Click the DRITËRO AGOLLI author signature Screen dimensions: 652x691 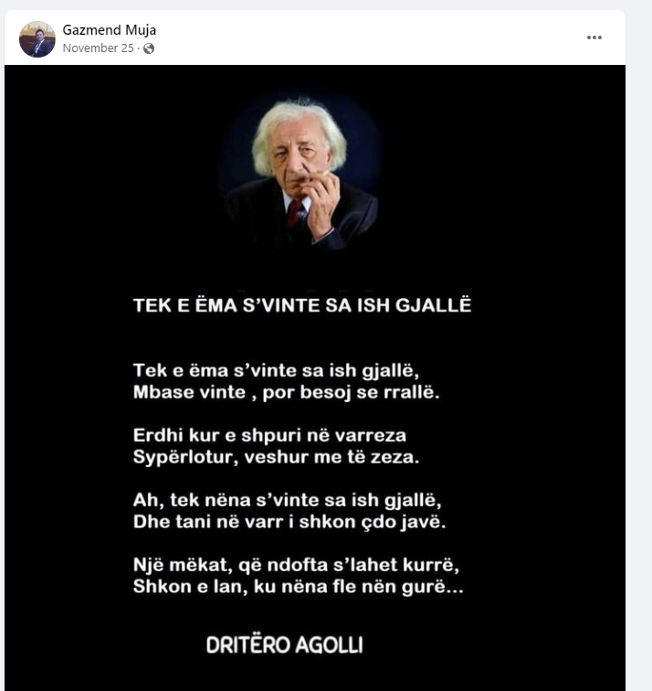coord(284,644)
